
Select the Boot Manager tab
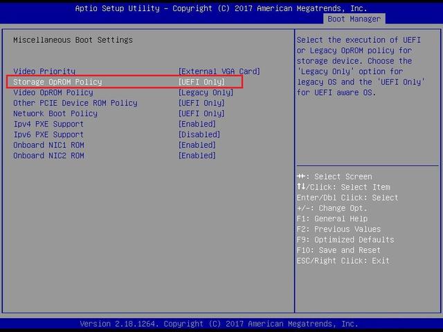click(x=354, y=19)
